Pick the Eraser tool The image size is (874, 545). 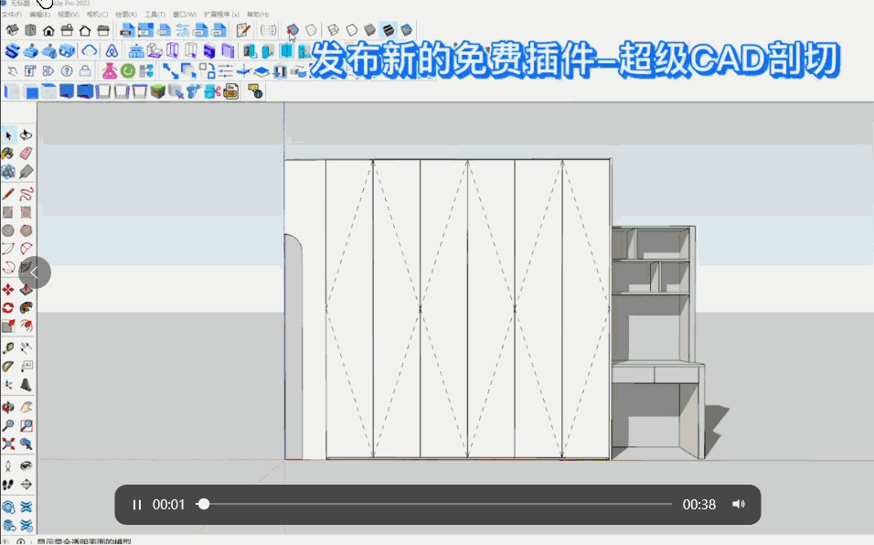pyautogui.click(x=27, y=154)
